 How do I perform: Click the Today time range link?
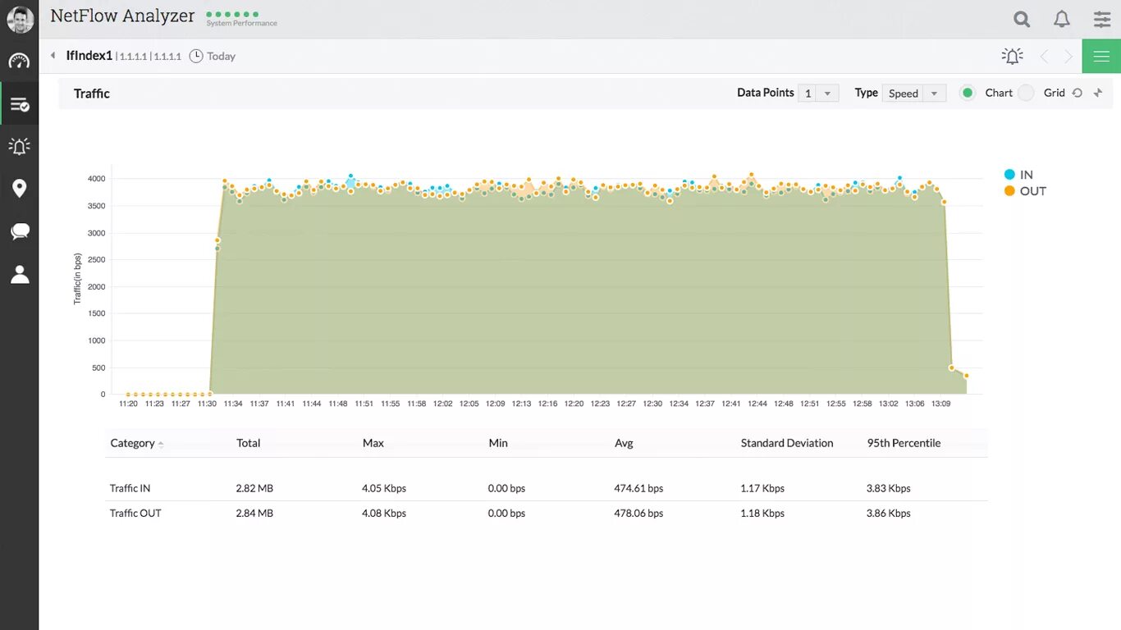tap(221, 57)
